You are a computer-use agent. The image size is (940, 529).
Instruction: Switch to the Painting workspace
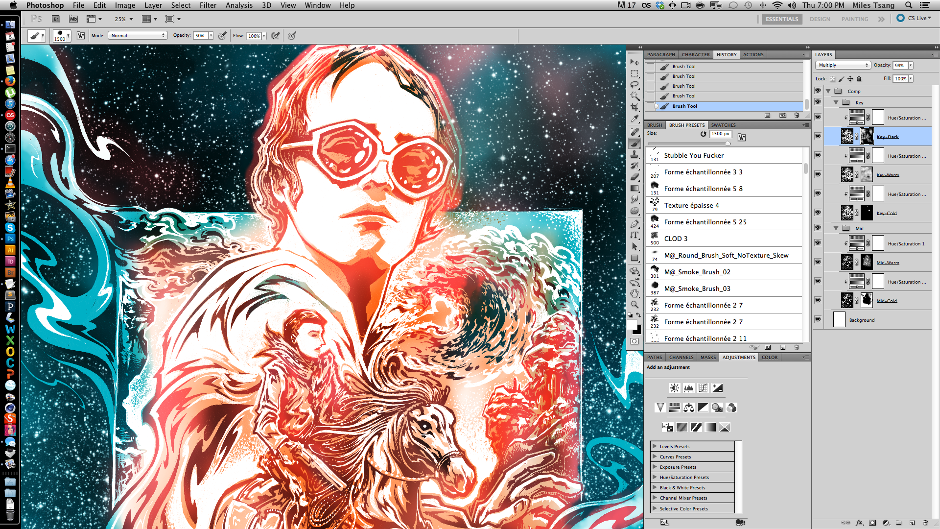(855, 19)
